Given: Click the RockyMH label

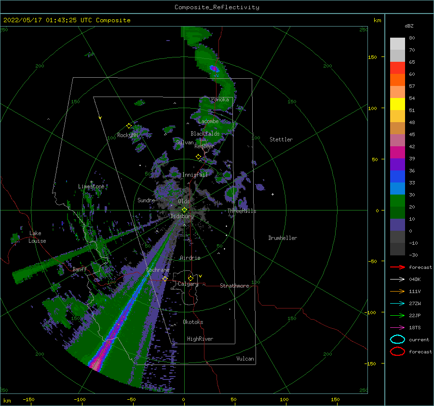Looking at the screenshot, I should click(127, 135).
